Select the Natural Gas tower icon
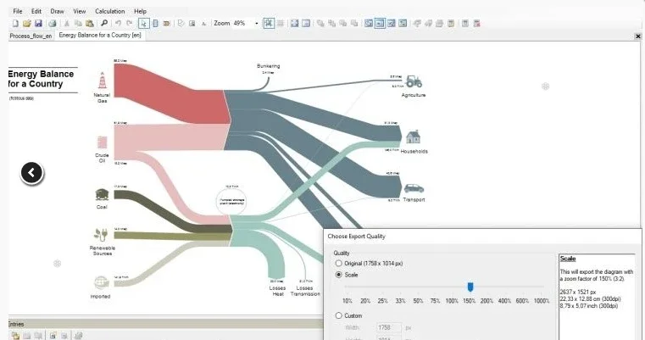This screenshot has height=340, width=645. (102, 81)
